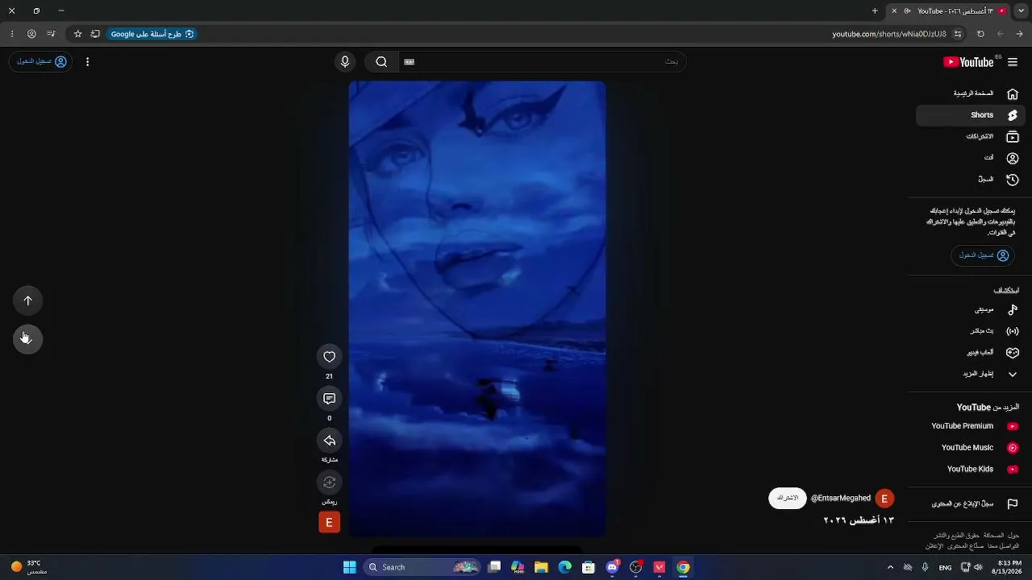
Task: Go to the previous Short with the up arrow
Action: click(x=27, y=300)
